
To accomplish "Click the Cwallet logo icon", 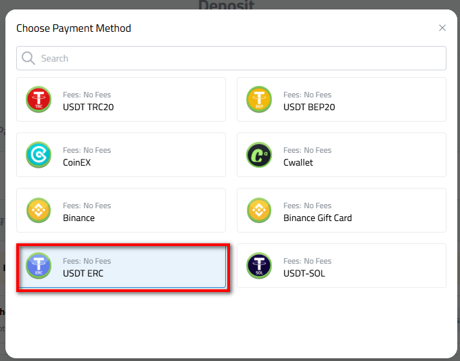I will (x=259, y=155).
